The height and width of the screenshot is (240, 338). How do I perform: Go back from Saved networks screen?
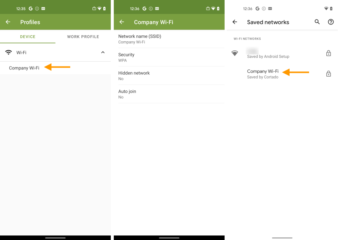tap(235, 22)
